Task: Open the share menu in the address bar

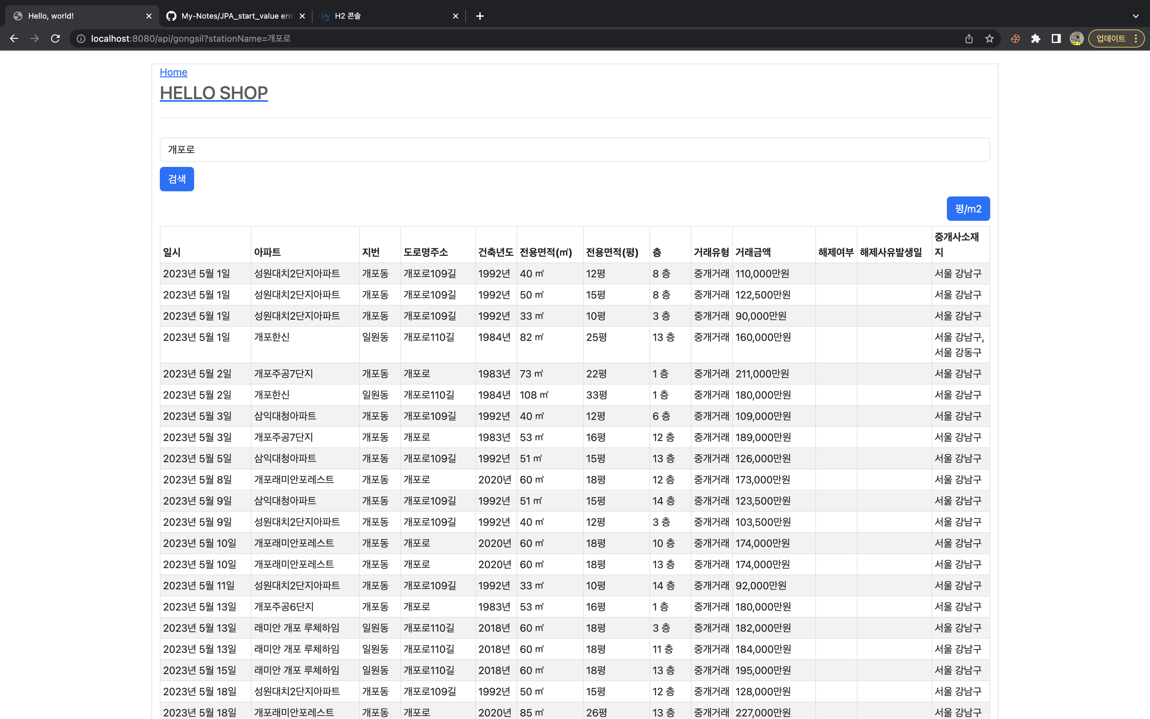Action: (x=969, y=39)
